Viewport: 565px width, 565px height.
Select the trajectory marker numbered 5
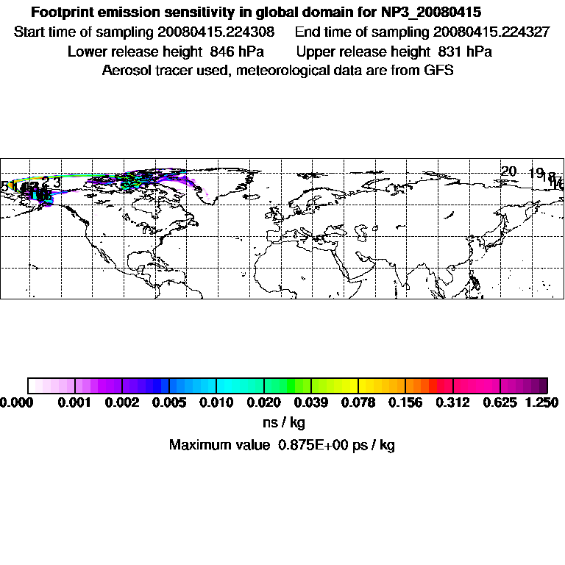4,187
